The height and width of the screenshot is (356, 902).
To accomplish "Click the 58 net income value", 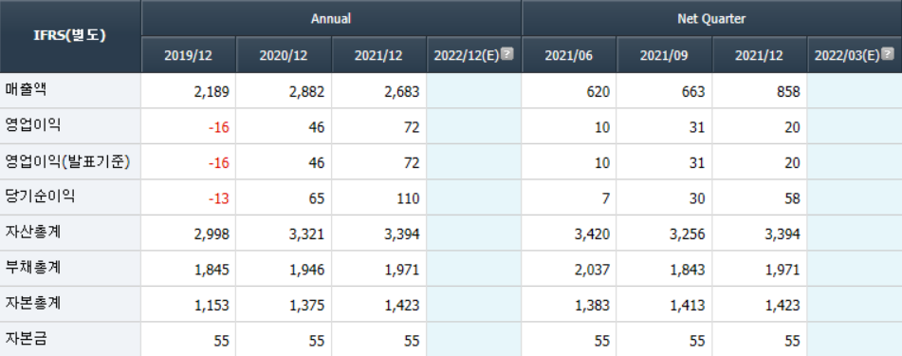I will 793,198.
